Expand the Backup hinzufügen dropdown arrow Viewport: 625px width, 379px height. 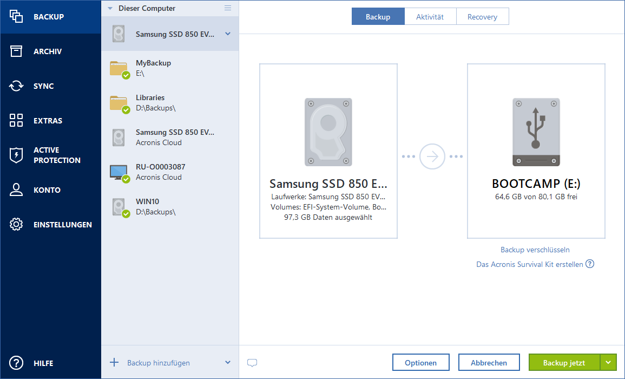[228, 363]
